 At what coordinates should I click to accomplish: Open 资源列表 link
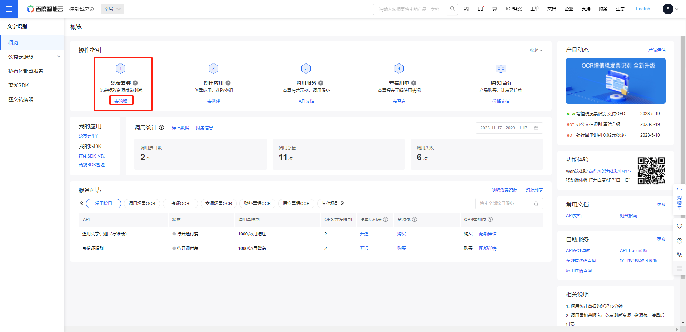point(535,190)
